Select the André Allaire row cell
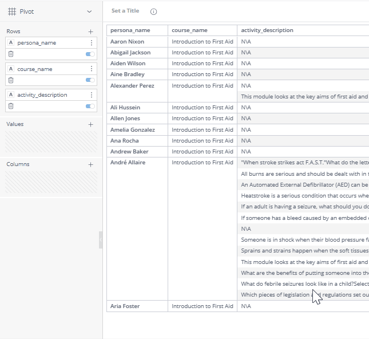Viewport: 369px width, 339px height. click(x=128, y=163)
